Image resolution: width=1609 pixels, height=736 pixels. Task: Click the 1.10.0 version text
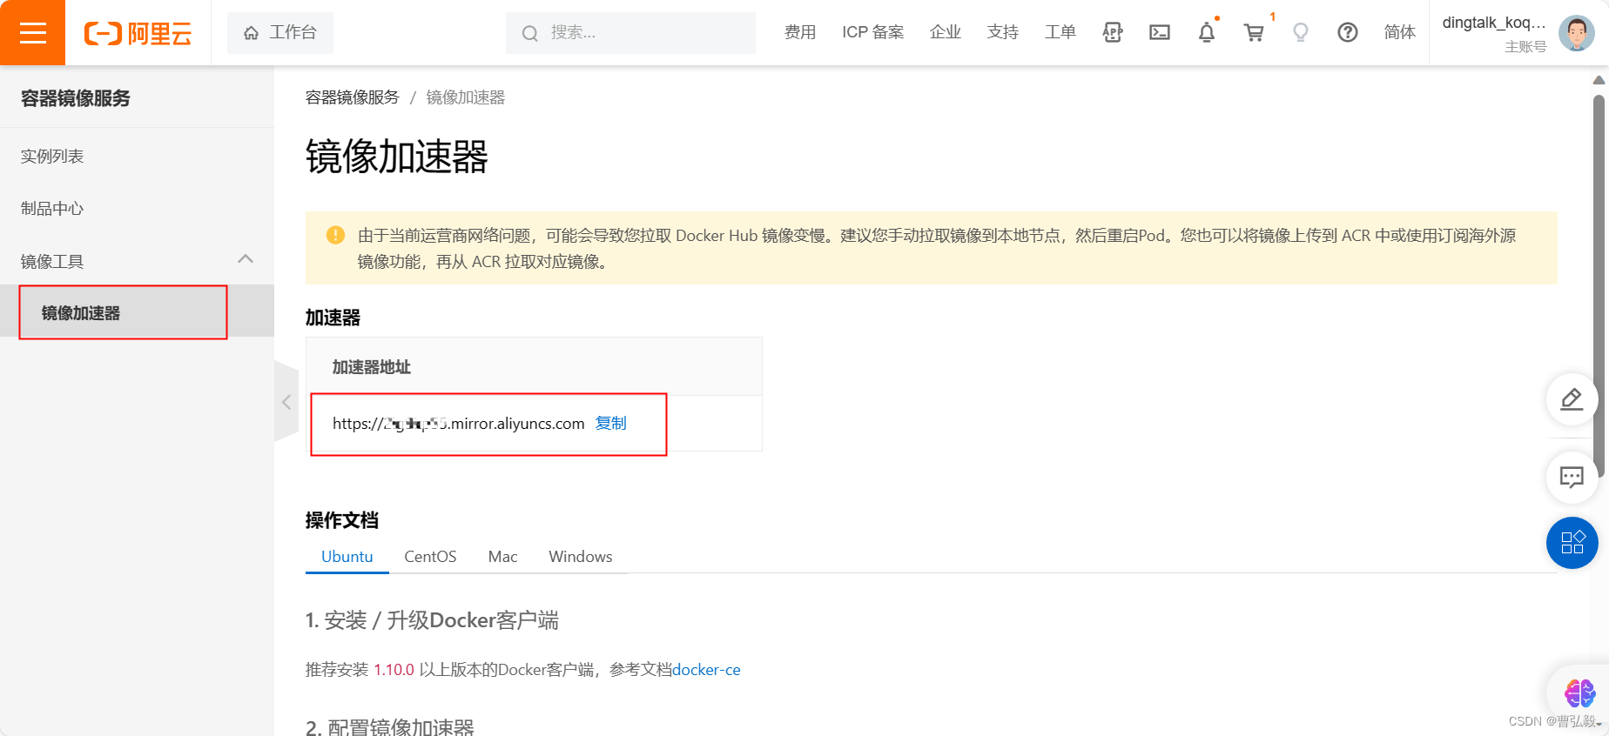[394, 670]
